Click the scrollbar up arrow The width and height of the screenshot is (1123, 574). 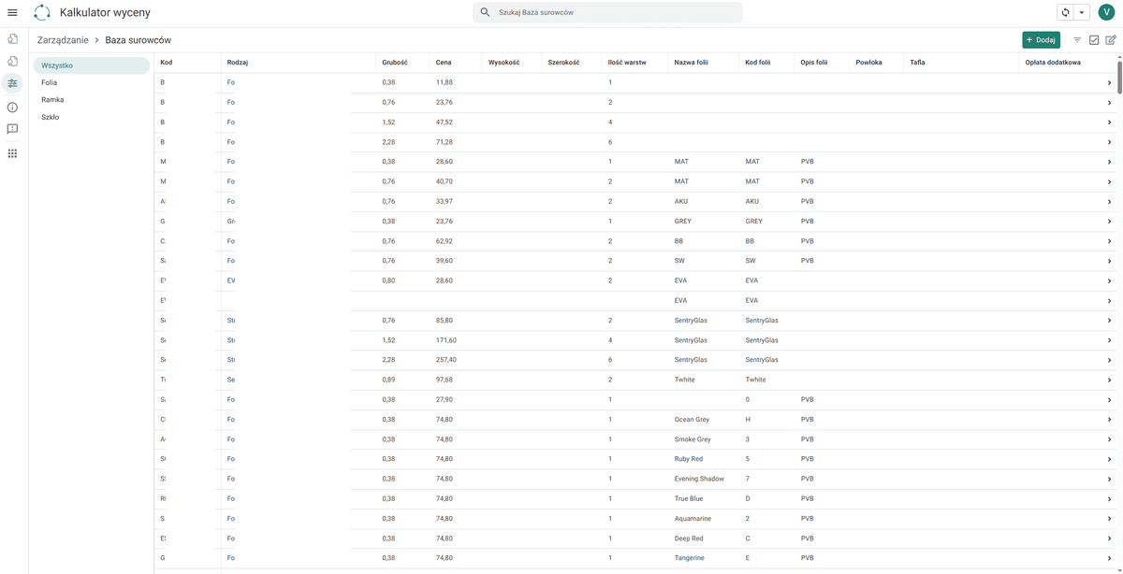(1119, 56)
